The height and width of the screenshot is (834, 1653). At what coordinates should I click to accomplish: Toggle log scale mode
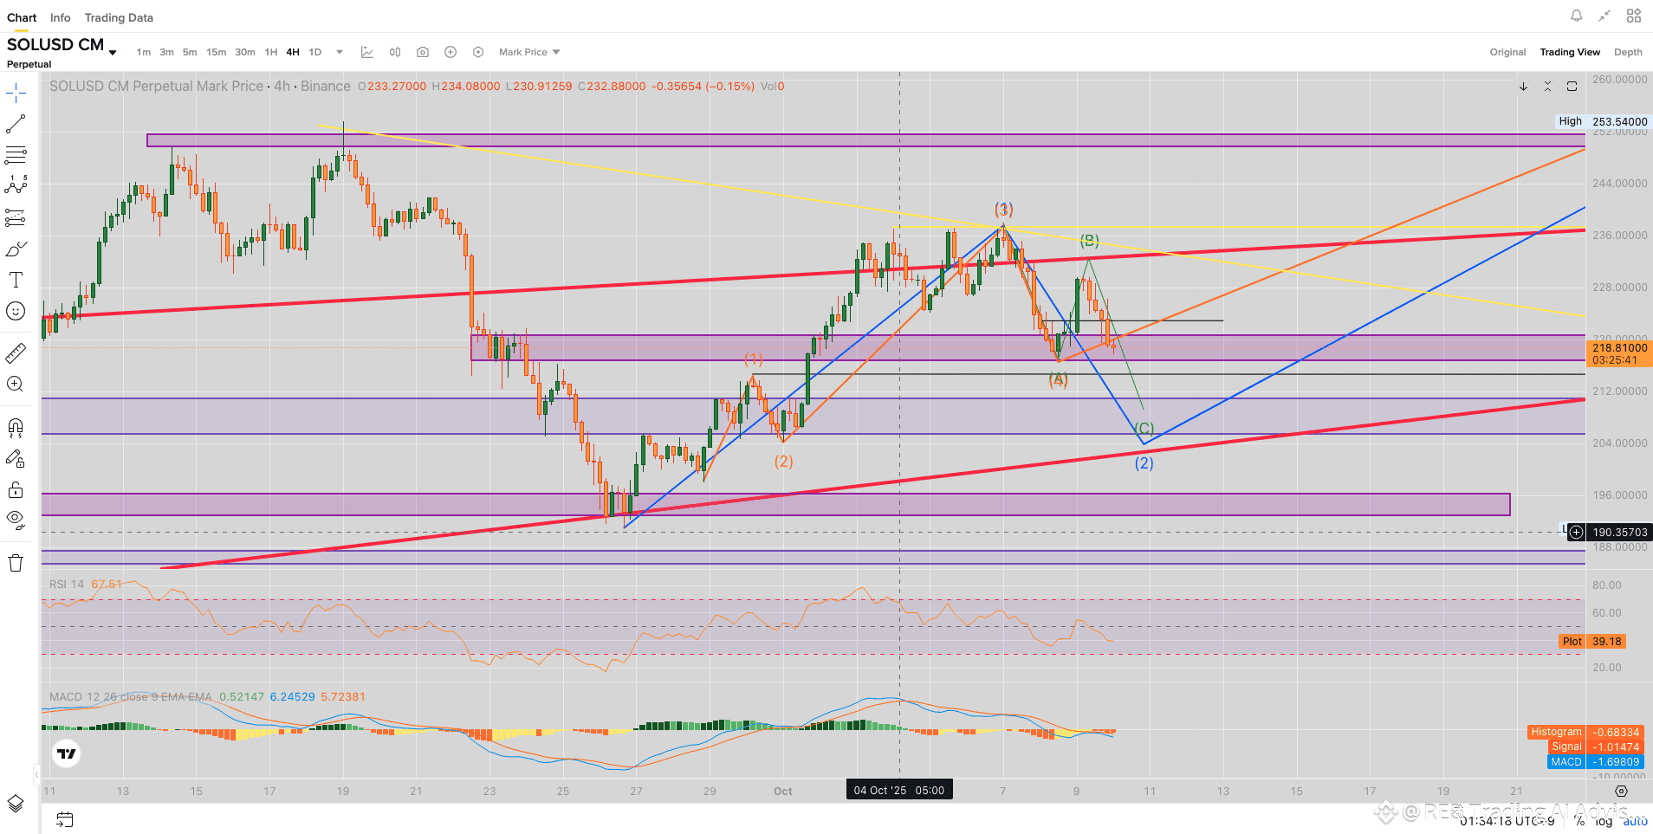1604,820
